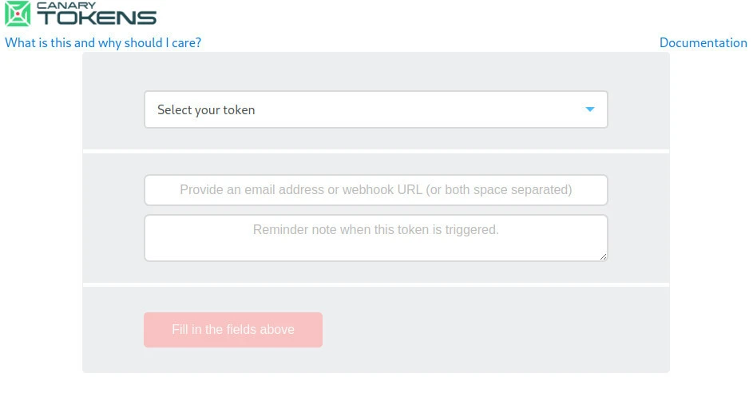Click the blank white area right of the form panel
Screen dimensions: 753x393
(x=711, y=216)
